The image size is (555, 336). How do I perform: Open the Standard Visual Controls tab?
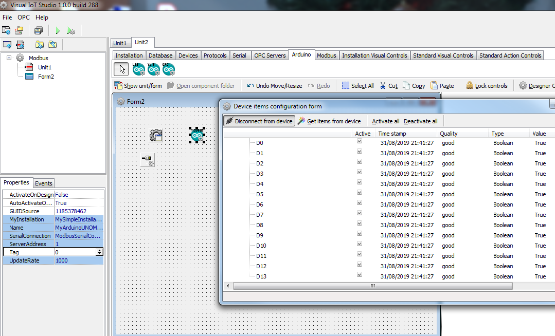point(443,55)
